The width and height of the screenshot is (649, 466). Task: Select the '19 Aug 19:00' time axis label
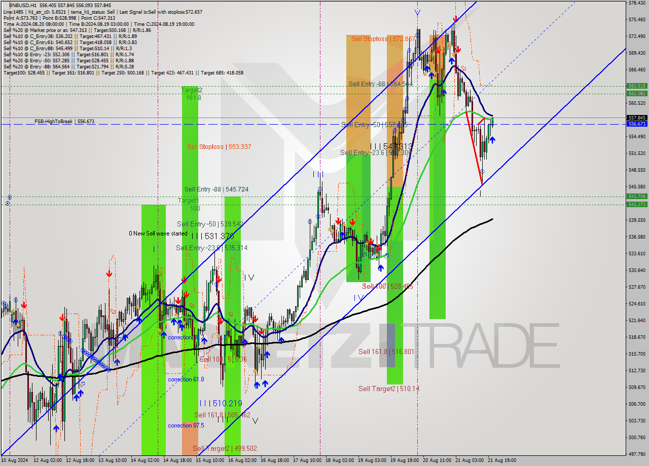tap(405, 461)
